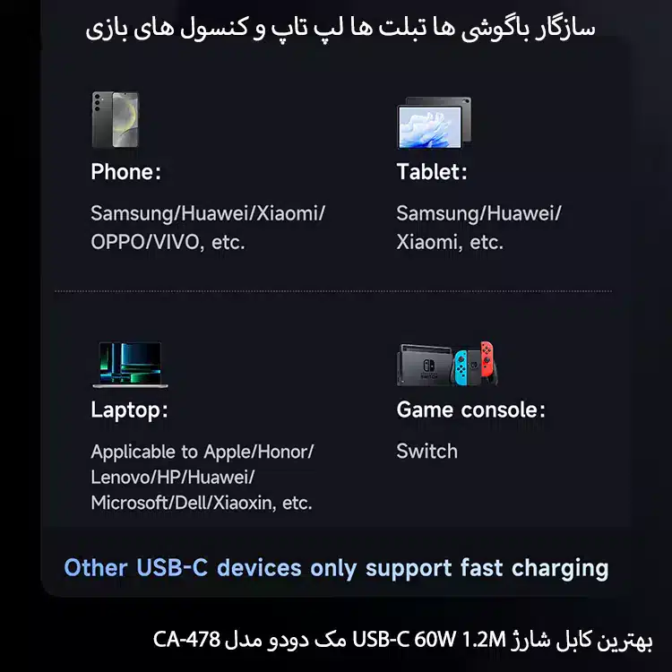This screenshot has height=672, width=672.
Task: Click the blue Joy-Con controller
Action: pyautogui.click(x=461, y=367)
